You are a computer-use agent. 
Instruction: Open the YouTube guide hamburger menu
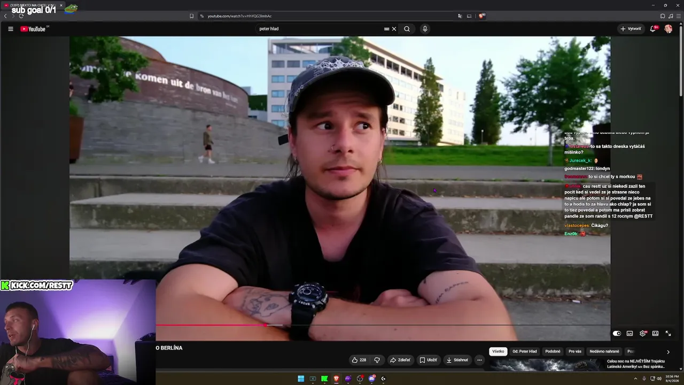tap(10, 29)
